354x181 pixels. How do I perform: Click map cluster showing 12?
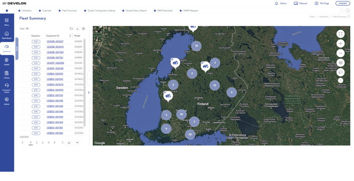click(x=214, y=85)
